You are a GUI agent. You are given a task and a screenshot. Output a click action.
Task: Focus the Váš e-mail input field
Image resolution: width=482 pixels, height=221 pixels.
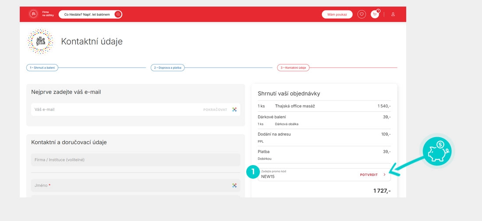(x=114, y=110)
